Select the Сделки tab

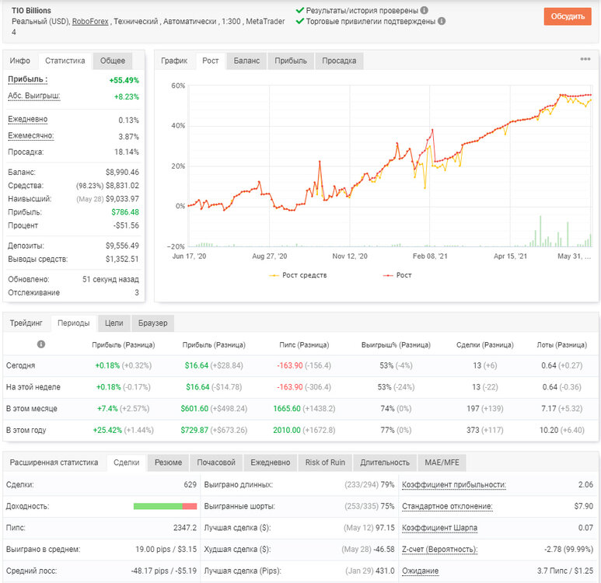coord(127,463)
